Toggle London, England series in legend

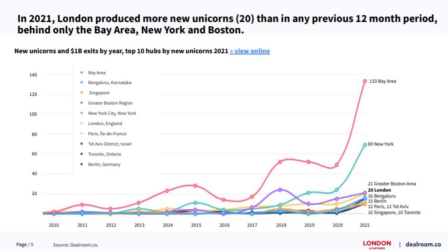pos(104,124)
